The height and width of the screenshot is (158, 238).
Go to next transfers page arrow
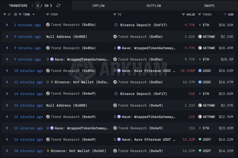[51, 6]
